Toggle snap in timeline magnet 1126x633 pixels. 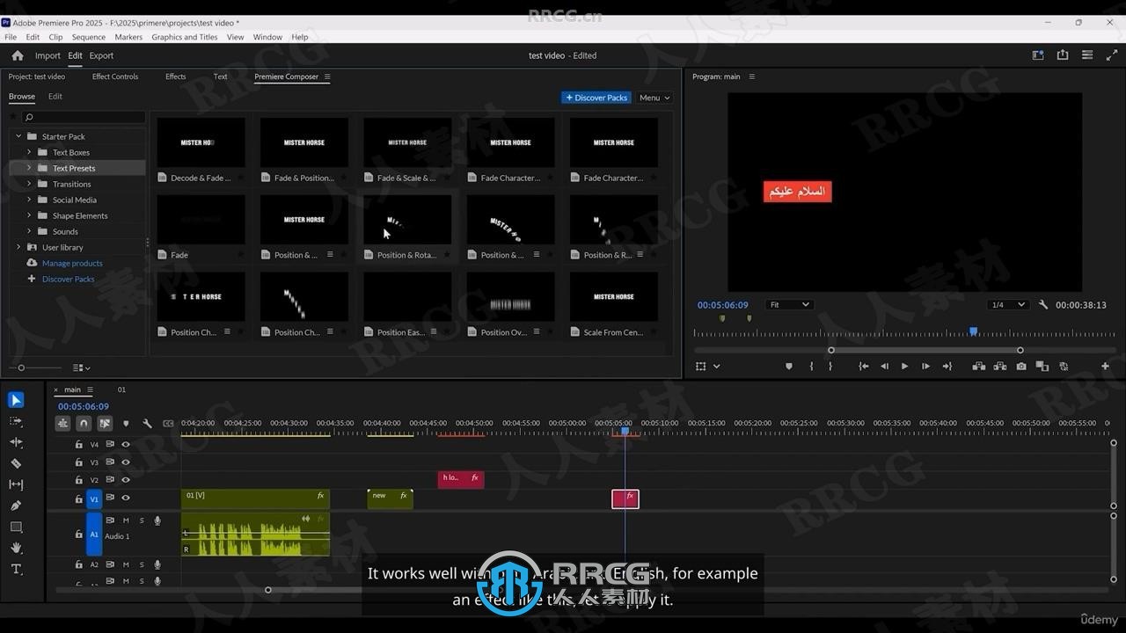click(x=84, y=423)
